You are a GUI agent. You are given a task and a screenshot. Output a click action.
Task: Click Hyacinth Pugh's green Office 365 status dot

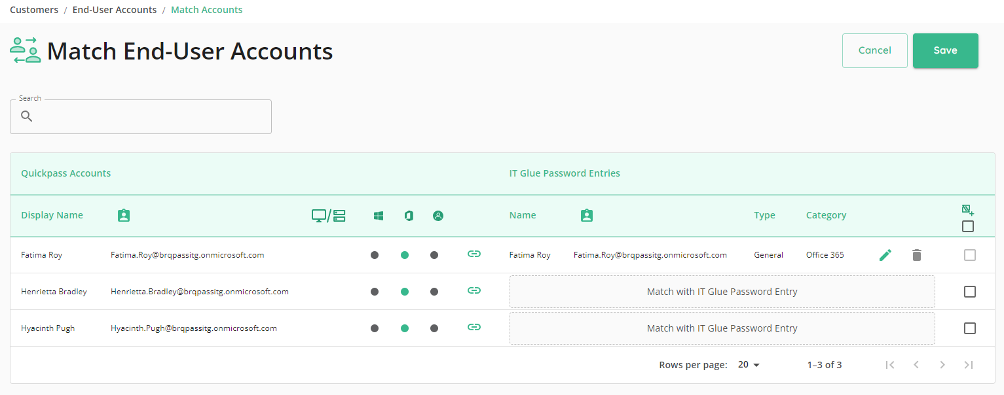pyautogui.click(x=405, y=328)
